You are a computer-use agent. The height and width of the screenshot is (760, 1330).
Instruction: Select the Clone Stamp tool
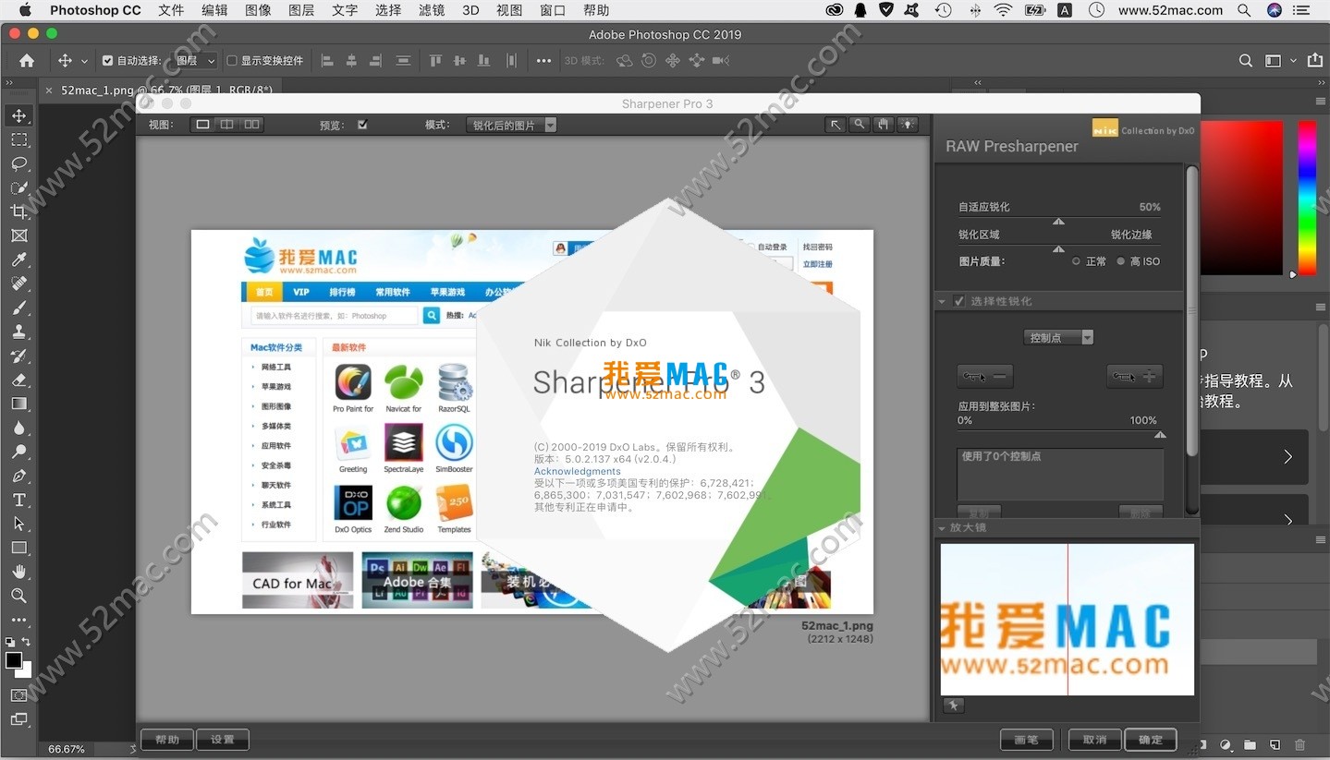[18, 332]
